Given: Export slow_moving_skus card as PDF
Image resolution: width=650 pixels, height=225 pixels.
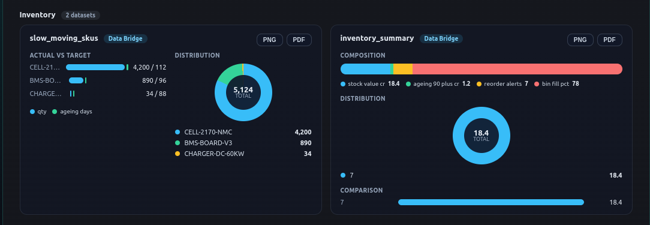Looking at the screenshot, I should click(299, 40).
